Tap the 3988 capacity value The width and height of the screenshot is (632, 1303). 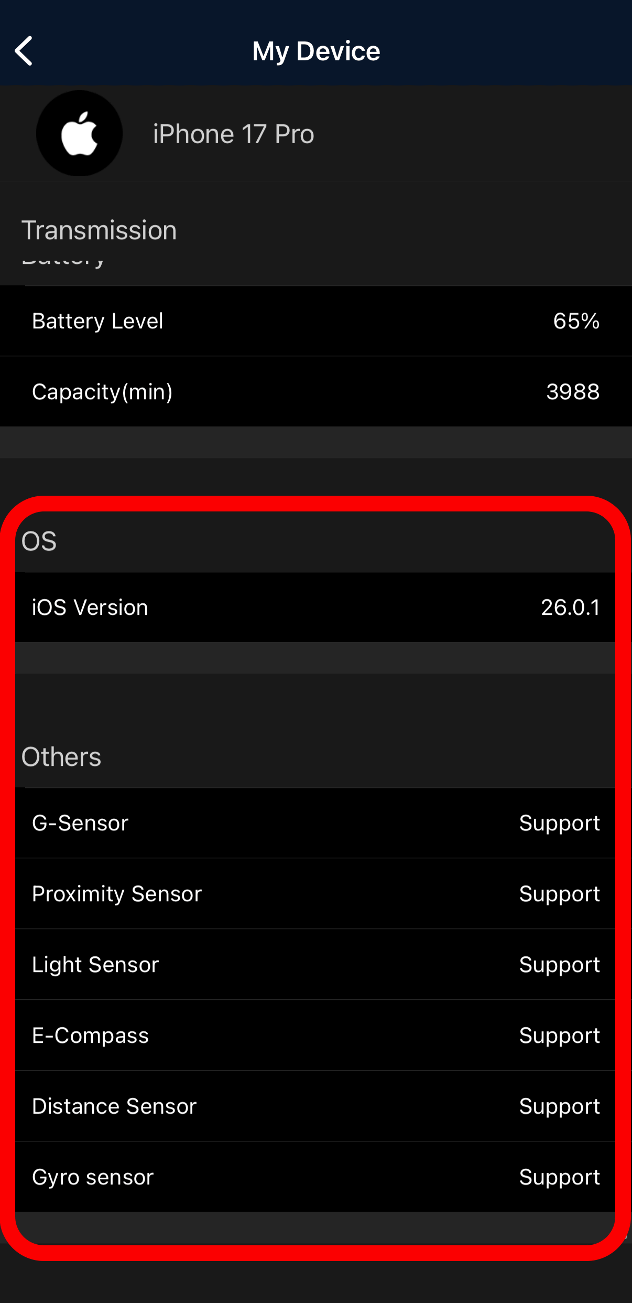tap(572, 392)
